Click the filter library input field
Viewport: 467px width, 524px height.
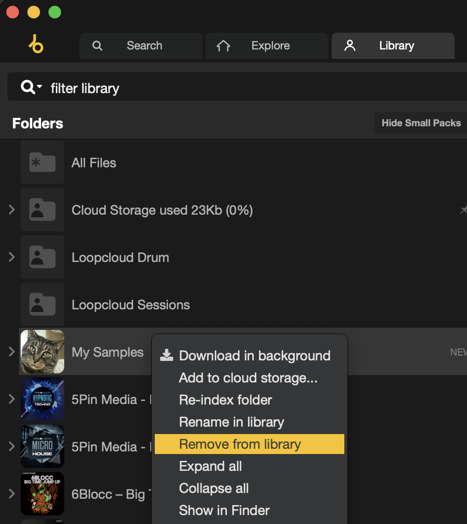(x=237, y=87)
